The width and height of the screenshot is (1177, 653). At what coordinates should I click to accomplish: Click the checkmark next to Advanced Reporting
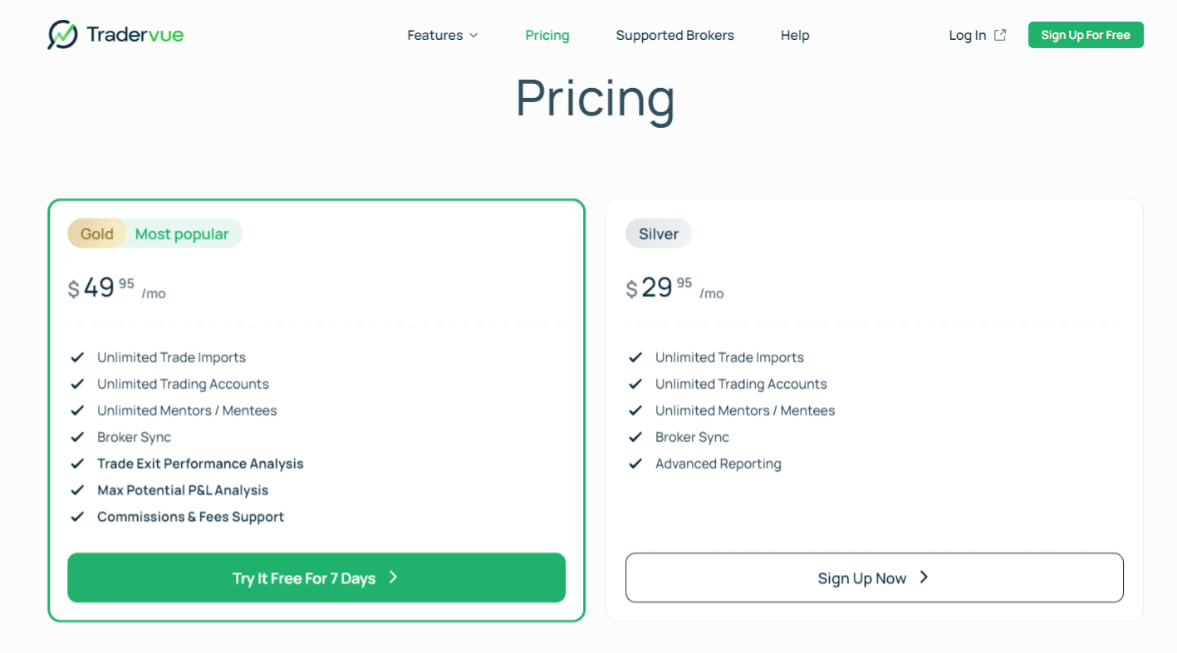click(635, 464)
